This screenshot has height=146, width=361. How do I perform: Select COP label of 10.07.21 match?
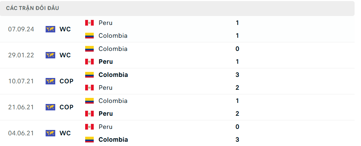coord(66,81)
